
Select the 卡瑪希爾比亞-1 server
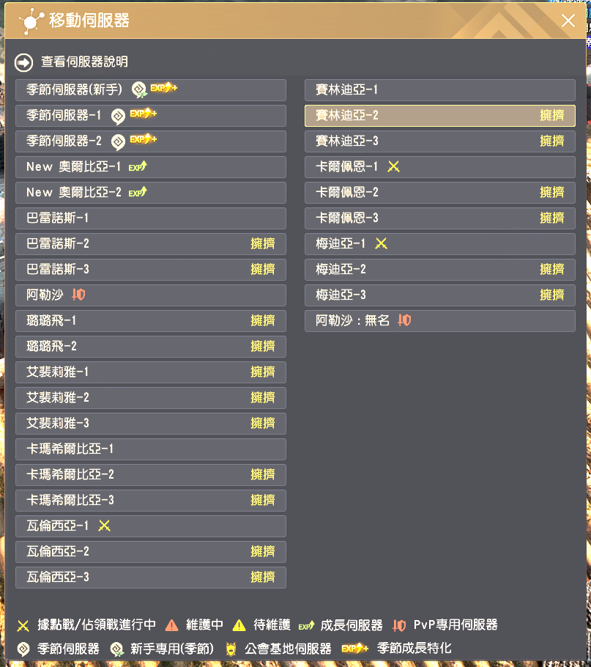pos(151,449)
